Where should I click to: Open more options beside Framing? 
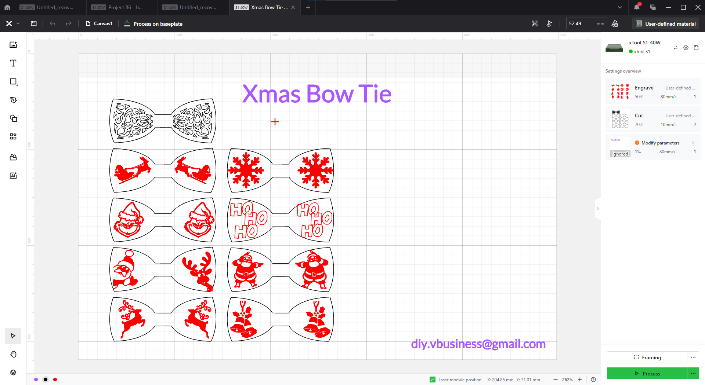(x=693, y=357)
